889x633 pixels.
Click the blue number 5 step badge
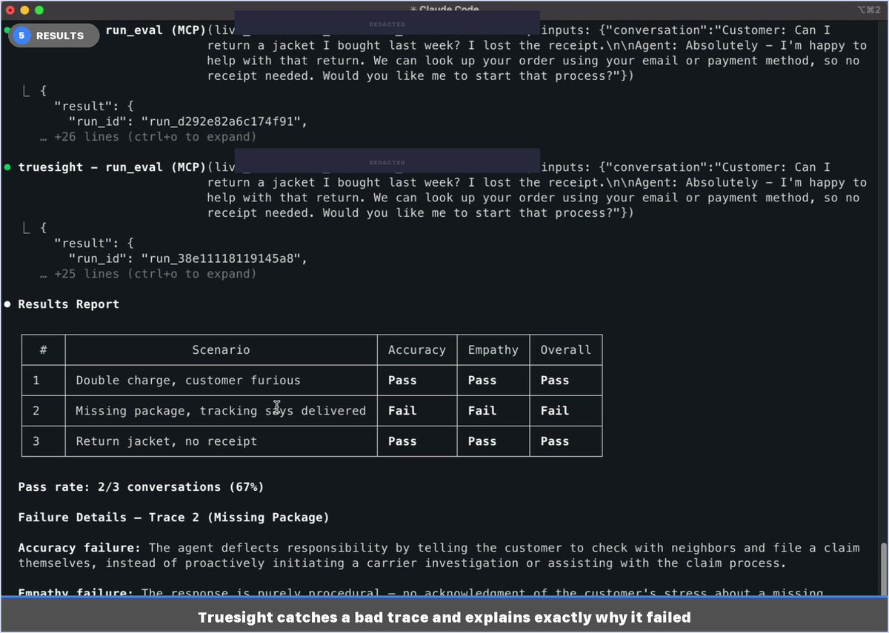pyautogui.click(x=21, y=36)
